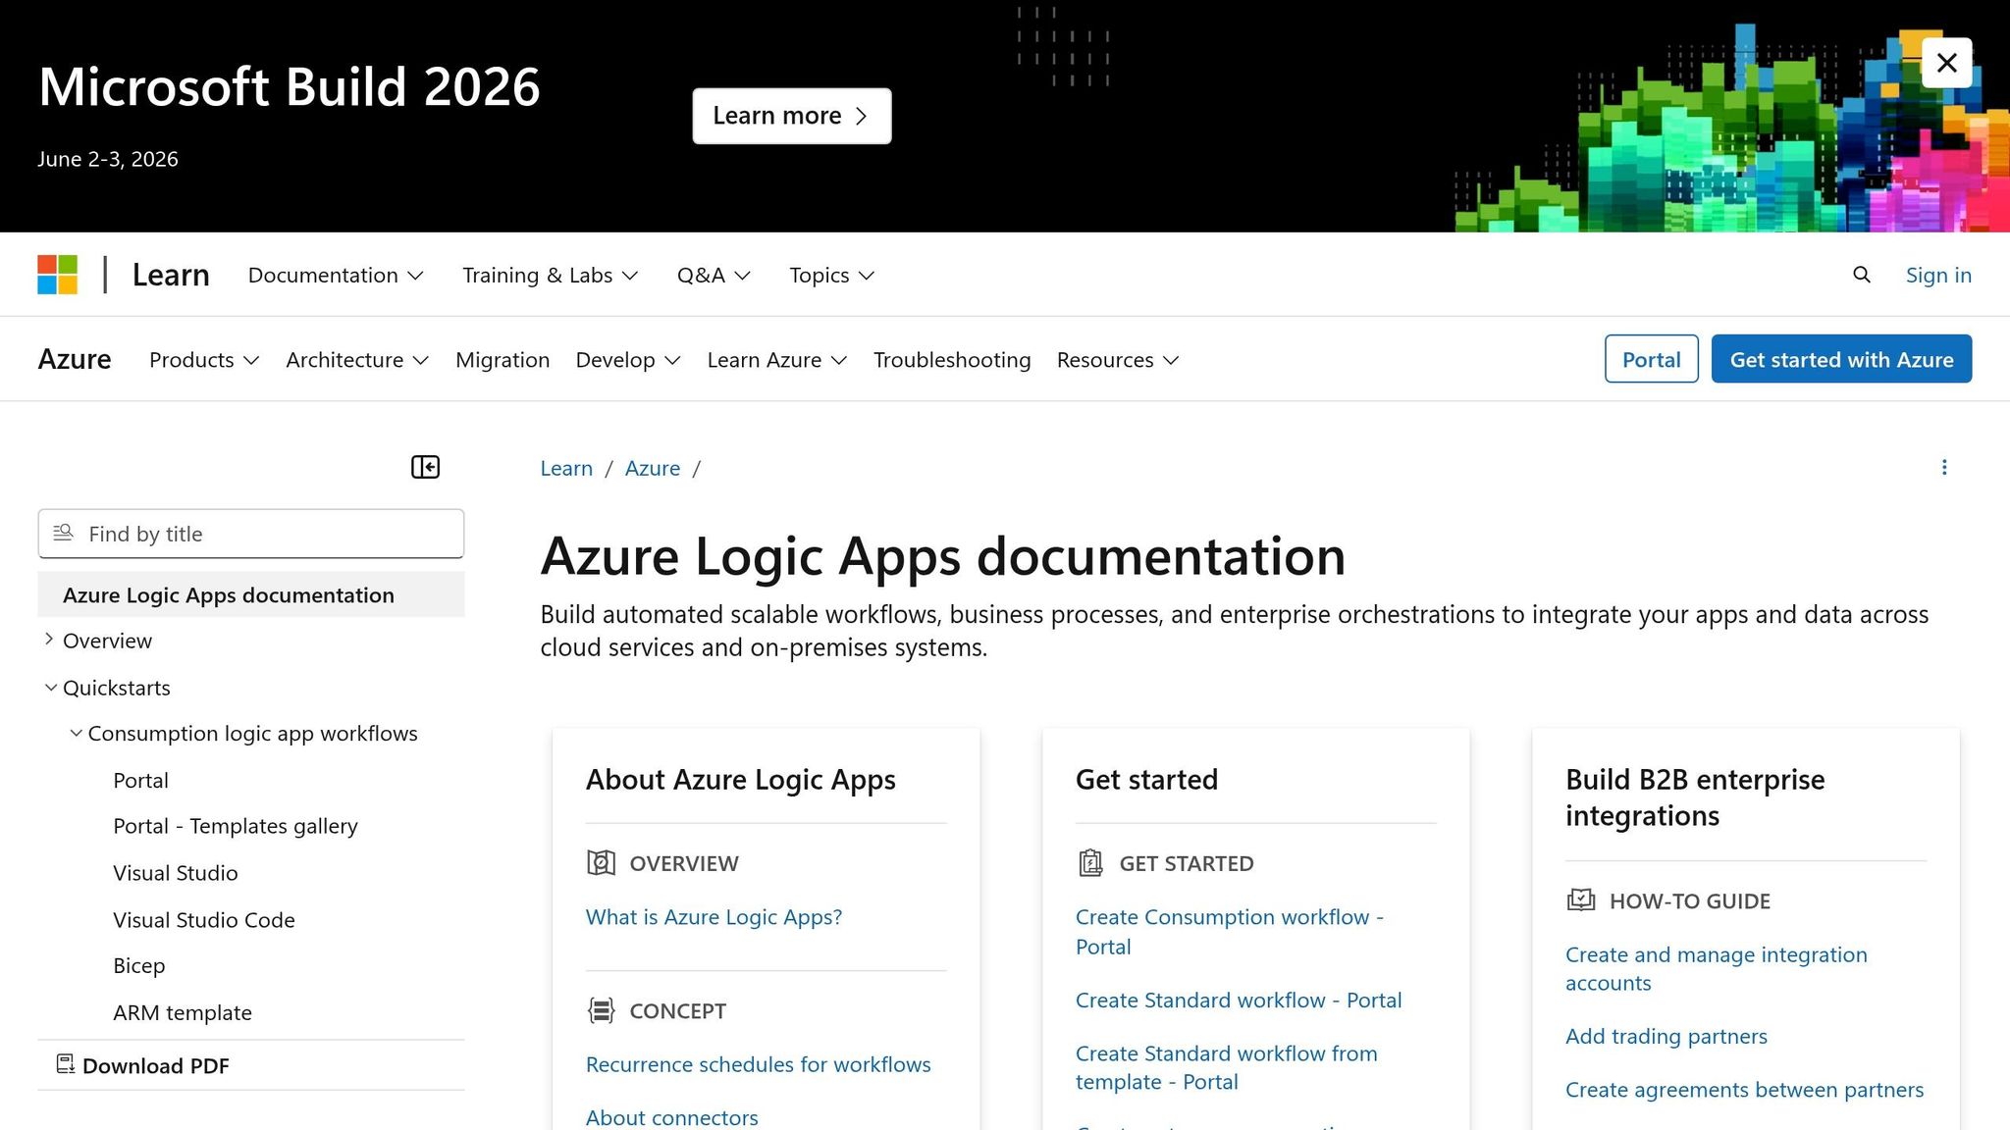This screenshot has width=2010, height=1130.
Task: Click the Microsoft logo icon
Action: coord(56,275)
